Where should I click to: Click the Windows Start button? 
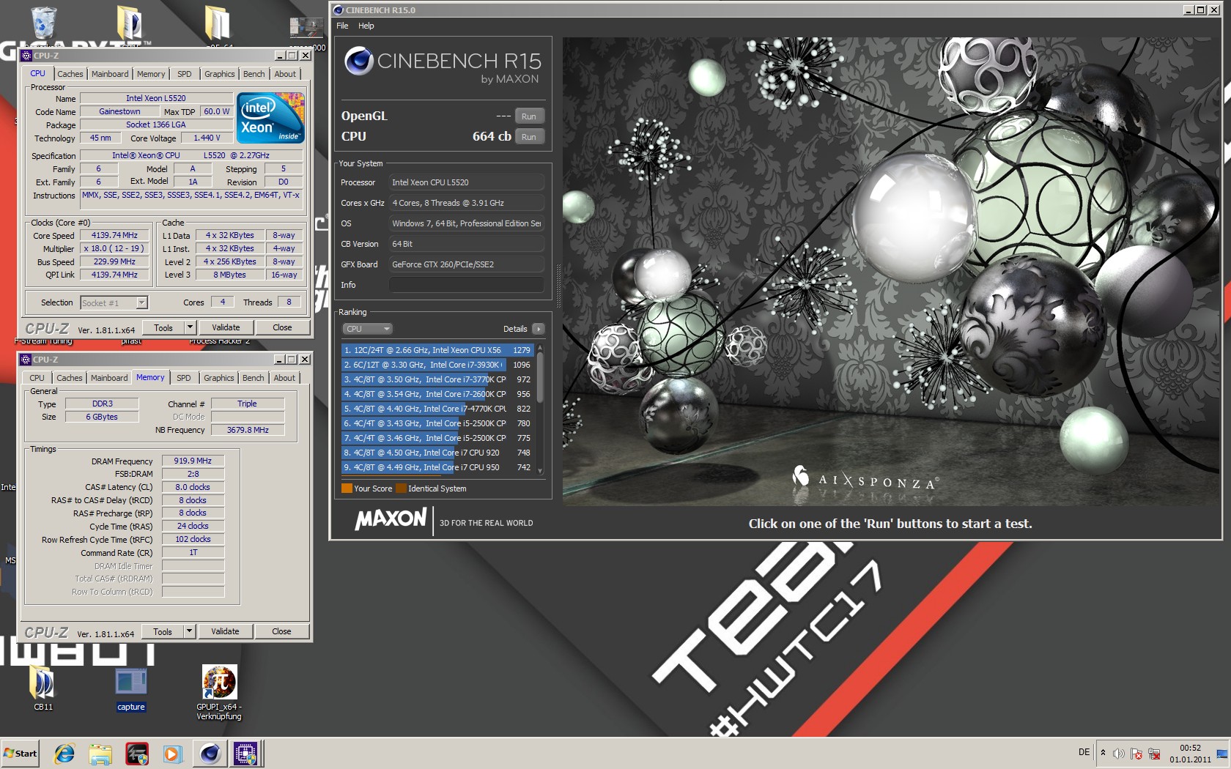click(21, 754)
